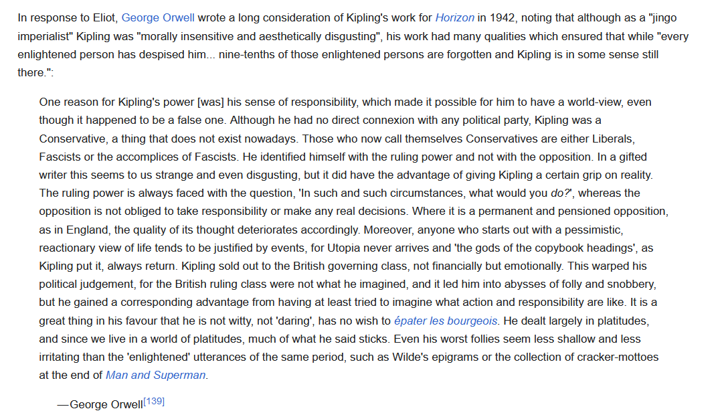This screenshot has height=419, width=718.
Task: Click the "—George Orwell" attribution text
Action: point(100,404)
